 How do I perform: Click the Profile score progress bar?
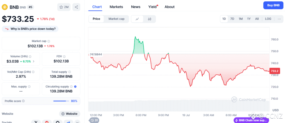[61, 101]
